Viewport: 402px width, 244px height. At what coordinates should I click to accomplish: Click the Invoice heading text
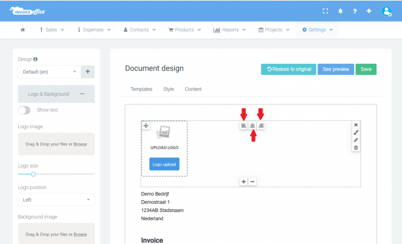pyautogui.click(x=152, y=241)
